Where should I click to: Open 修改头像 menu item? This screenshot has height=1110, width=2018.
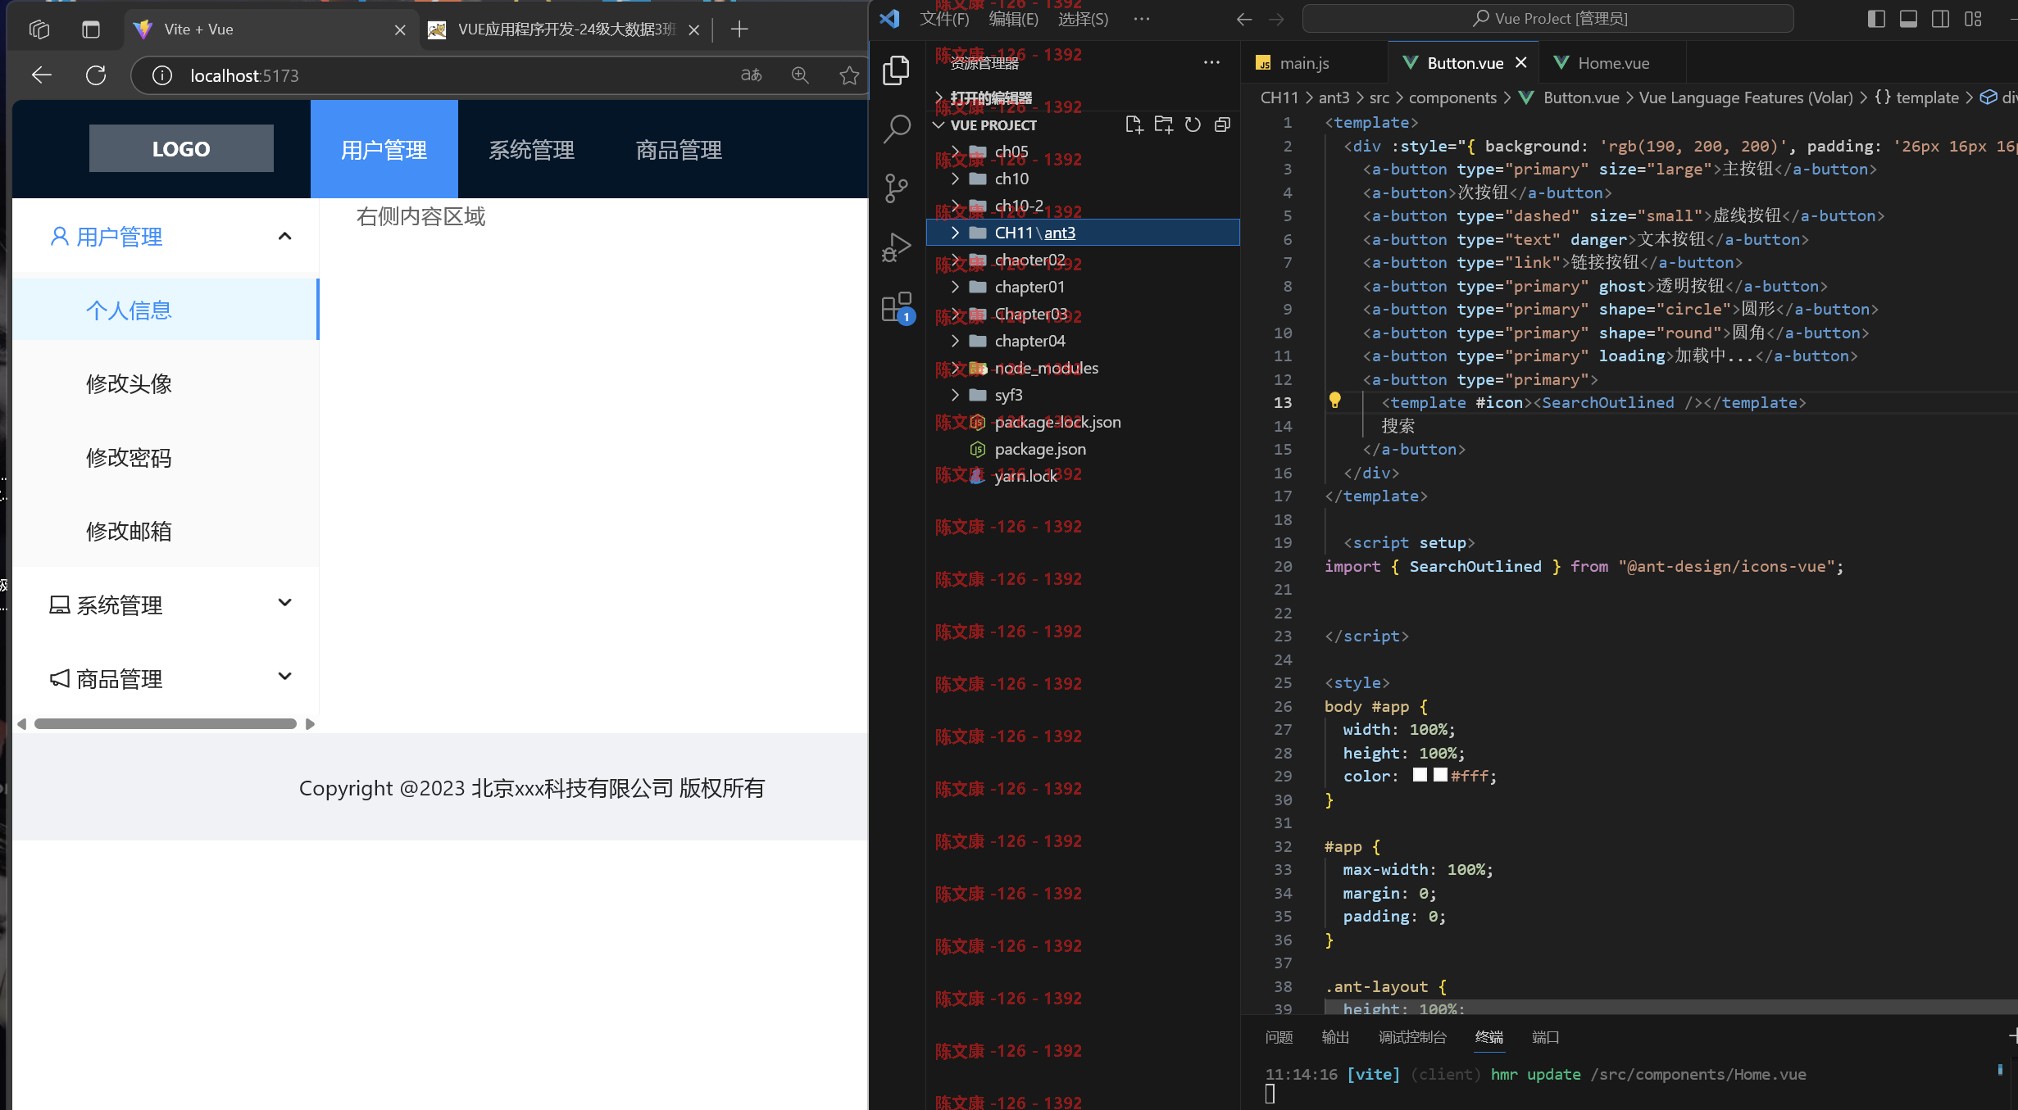[165, 383]
